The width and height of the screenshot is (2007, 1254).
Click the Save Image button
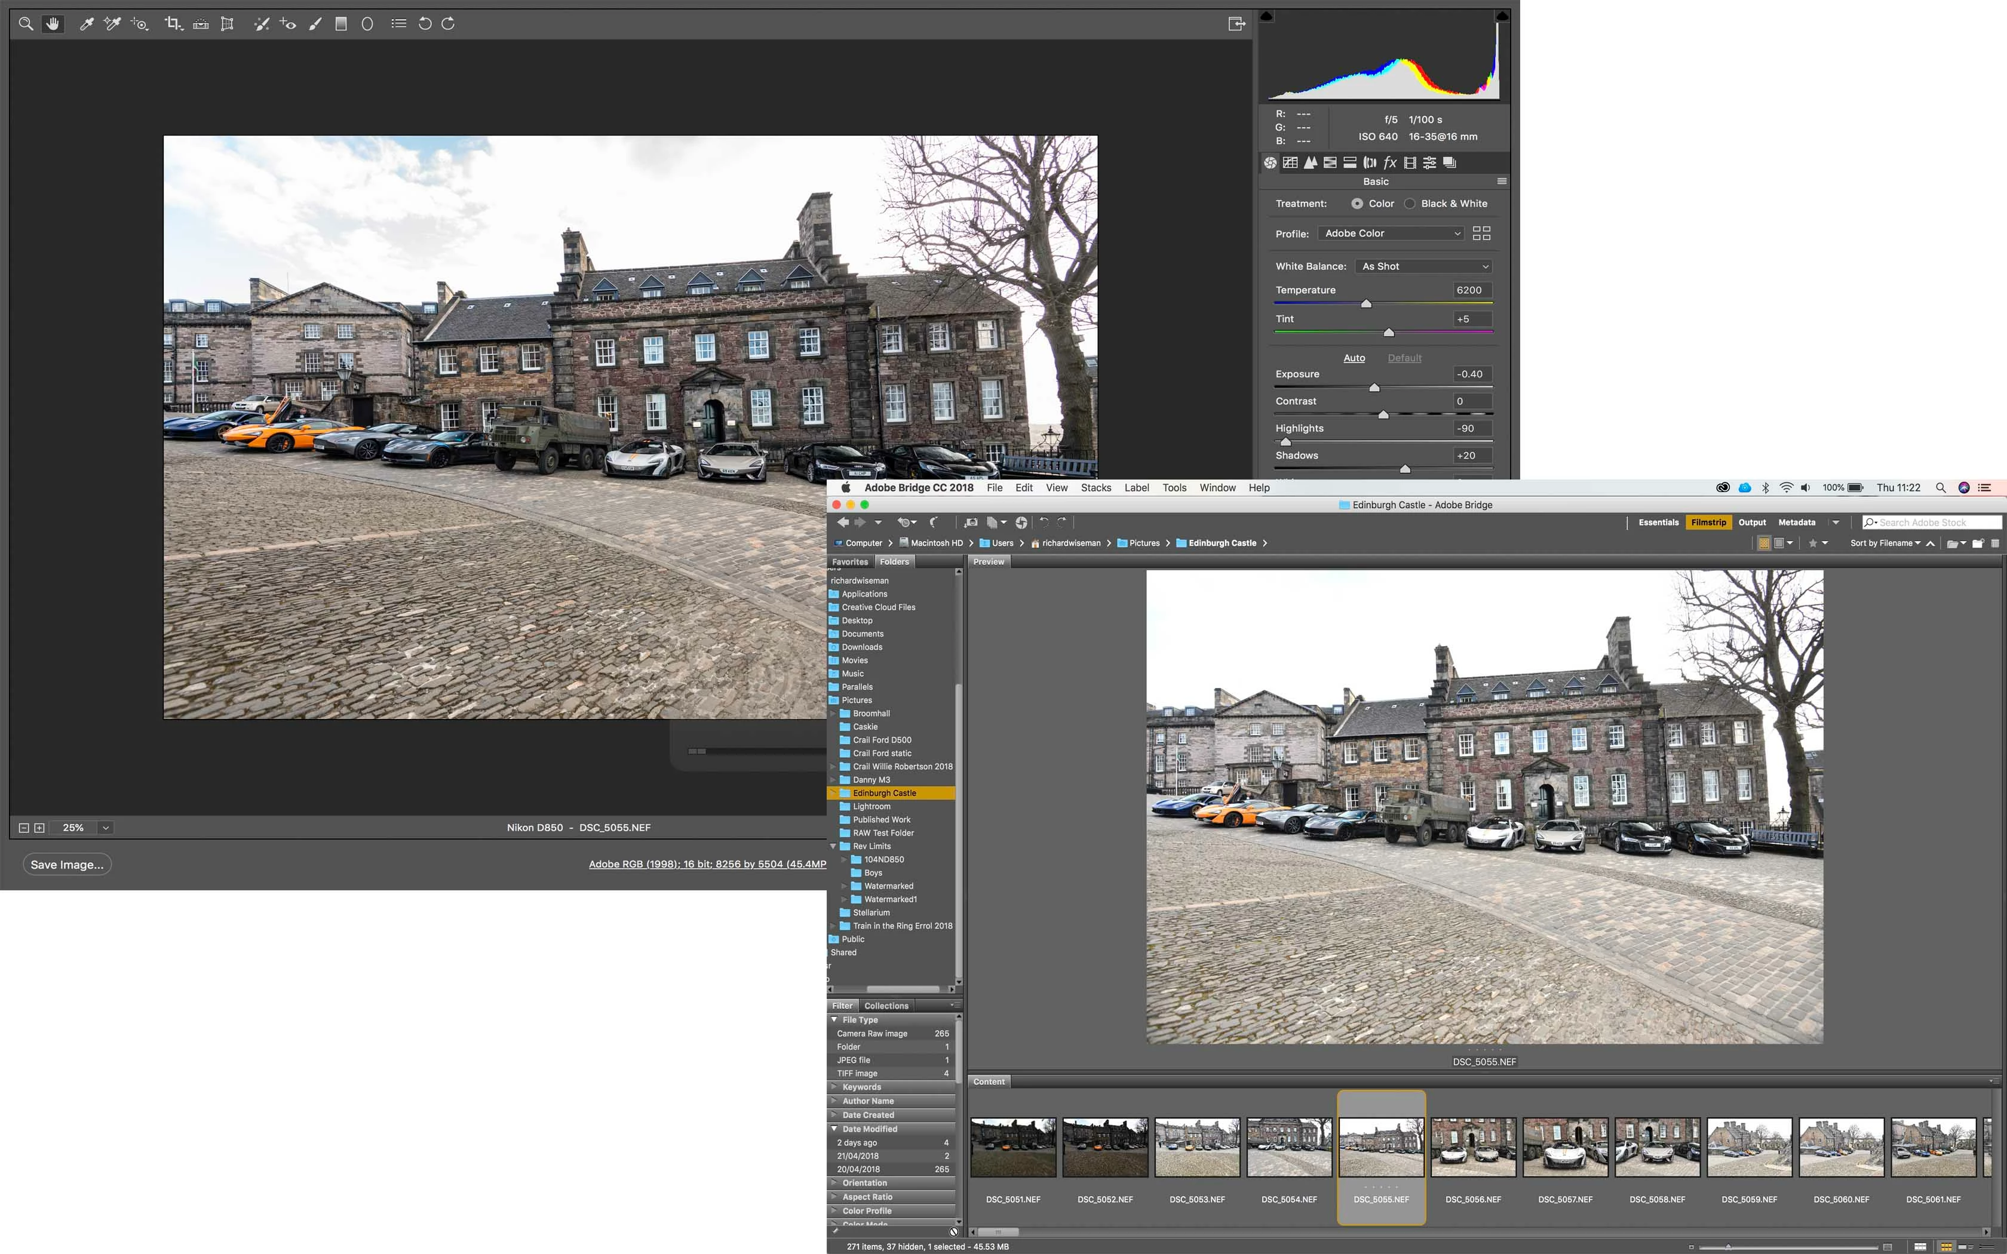tap(67, 864)
